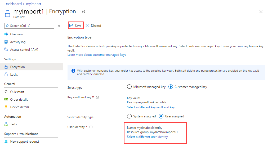Click the Search (Ctrl+/) input field
Viewport: 268px width, 149px height.
(29, 26)
